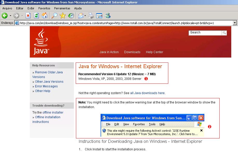The height and width of the screenshot is (154, 238).
Task: Stop loading the page
Action: pyautogui.click(x=29, y=16)
